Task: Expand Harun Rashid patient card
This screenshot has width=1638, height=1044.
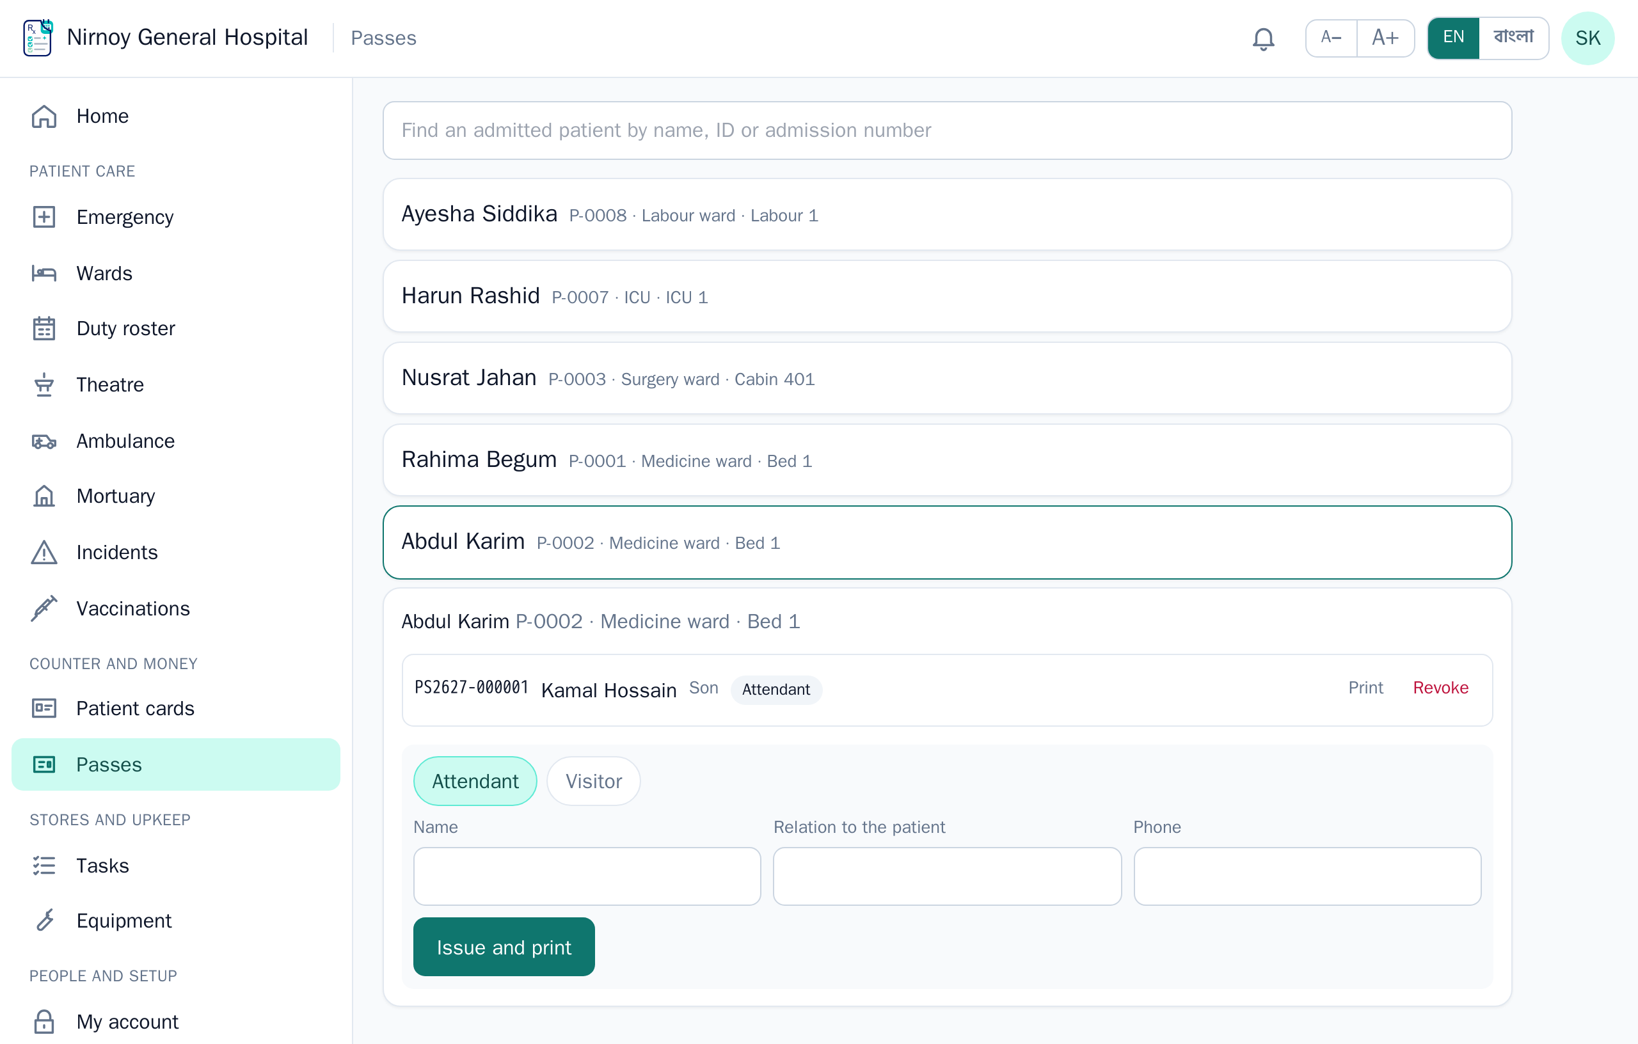Action: pyautogui.click(x=947, y=297)
